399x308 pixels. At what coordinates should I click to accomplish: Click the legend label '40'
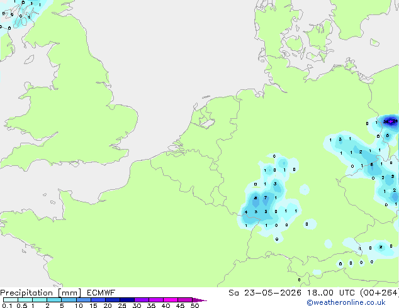pos(166,305)
